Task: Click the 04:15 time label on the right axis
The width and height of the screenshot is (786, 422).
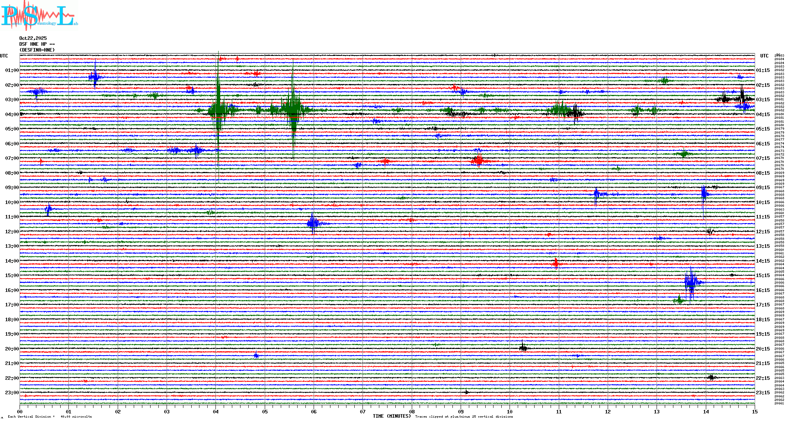Action: click(x=763, y=114)
